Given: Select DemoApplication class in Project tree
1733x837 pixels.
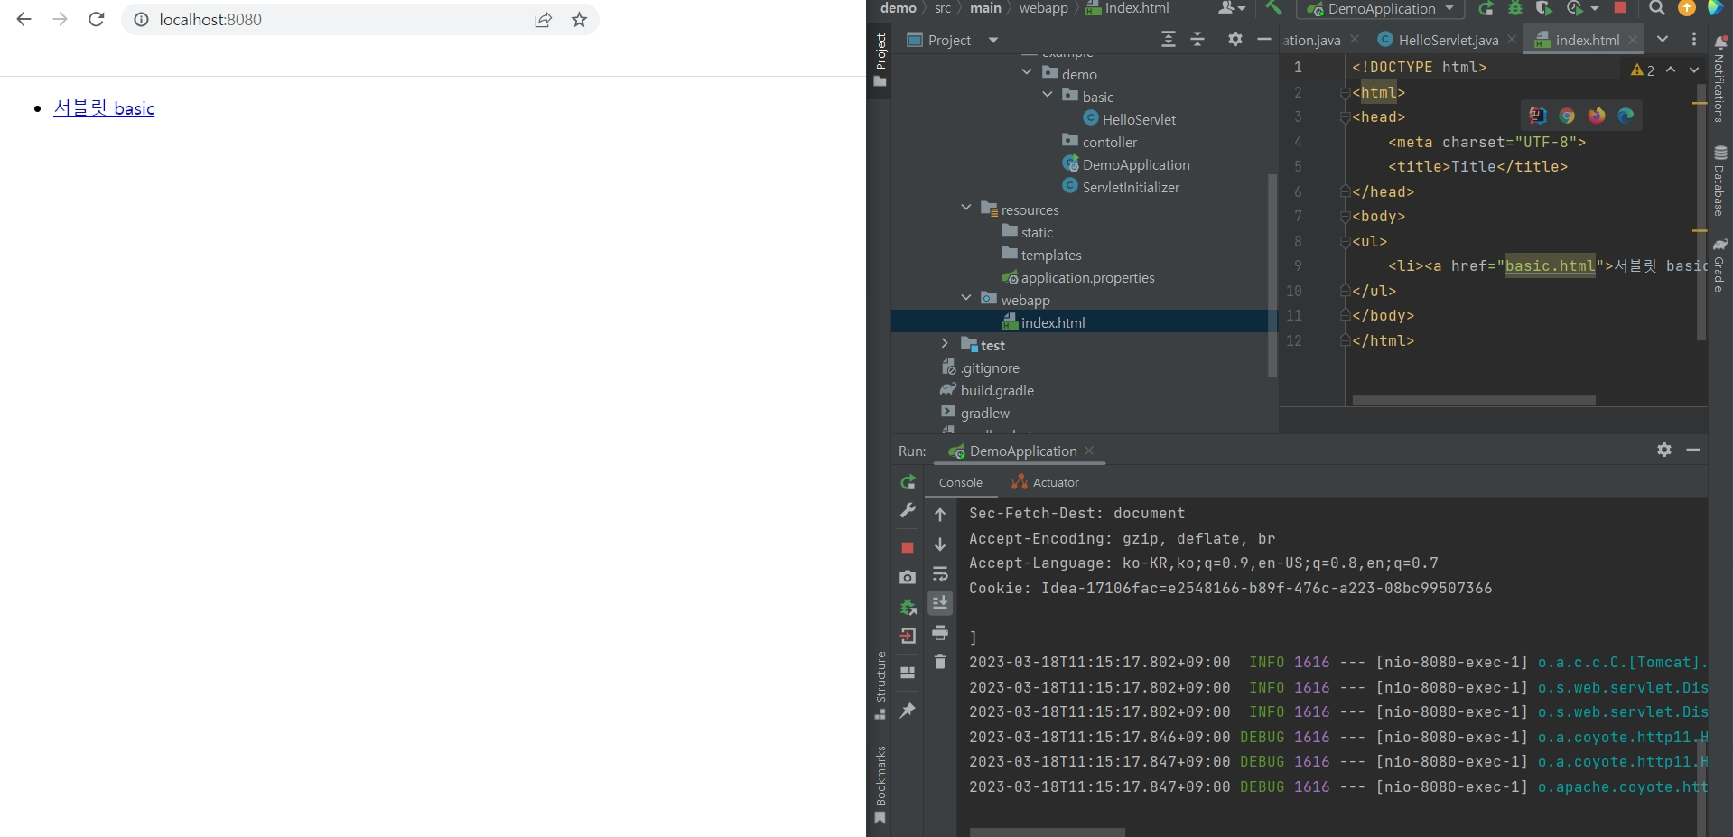Looking at the screenshot, I should click(x=1126, y=164).
